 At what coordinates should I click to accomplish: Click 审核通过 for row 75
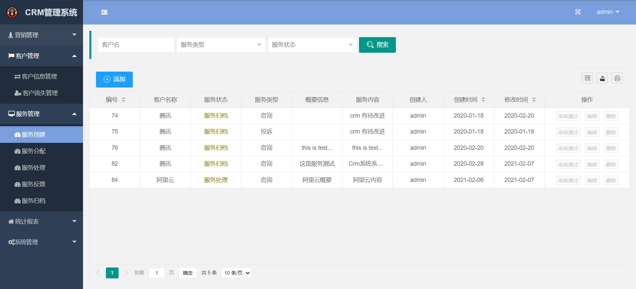[568, 132]
